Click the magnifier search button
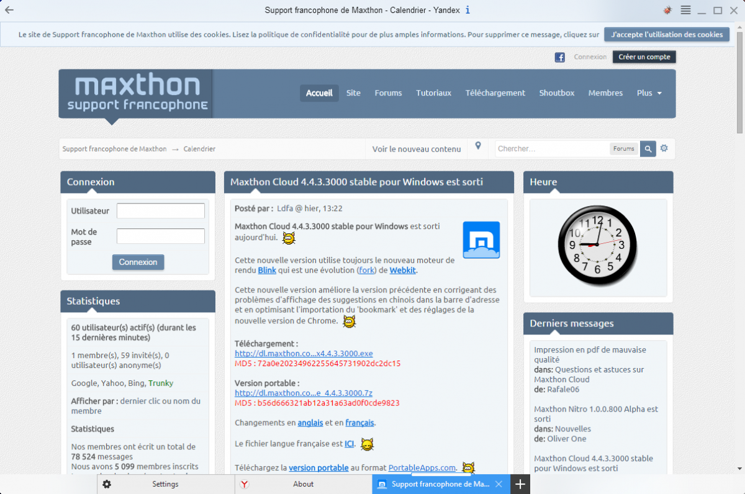This screenshot has height=494, width=745. (648, 149)
